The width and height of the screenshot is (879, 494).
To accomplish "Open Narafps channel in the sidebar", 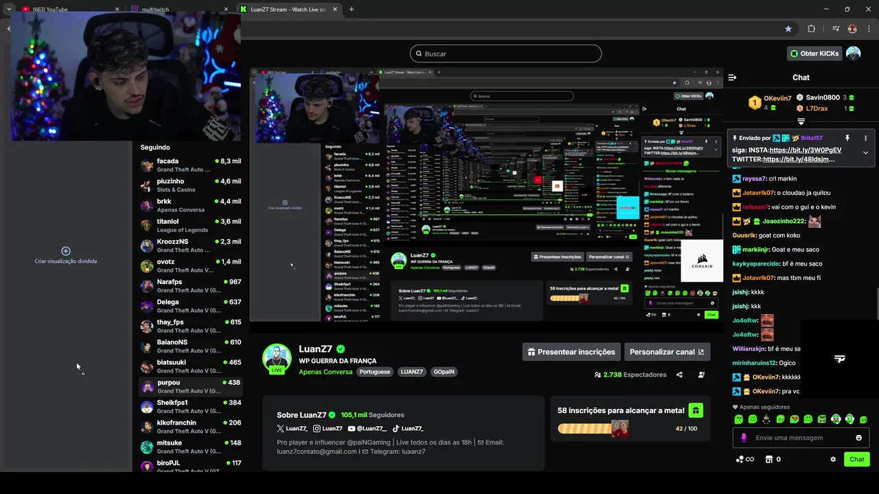I will click(x=190, y=286).
